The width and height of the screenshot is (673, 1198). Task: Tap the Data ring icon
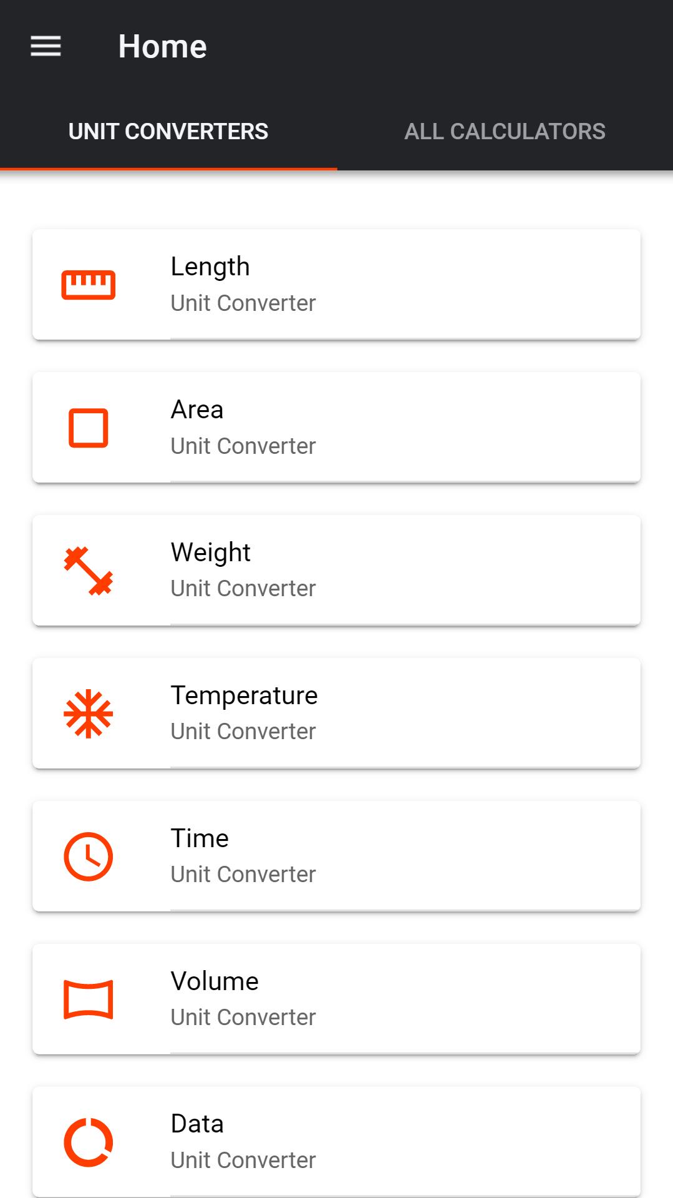click(x=89, y=1142)
